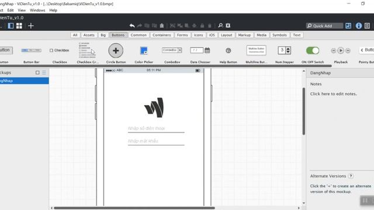The image size is (374, 210).
Task: Click the question mark beside Alternate Versions
Action: [x=351, y=176]
